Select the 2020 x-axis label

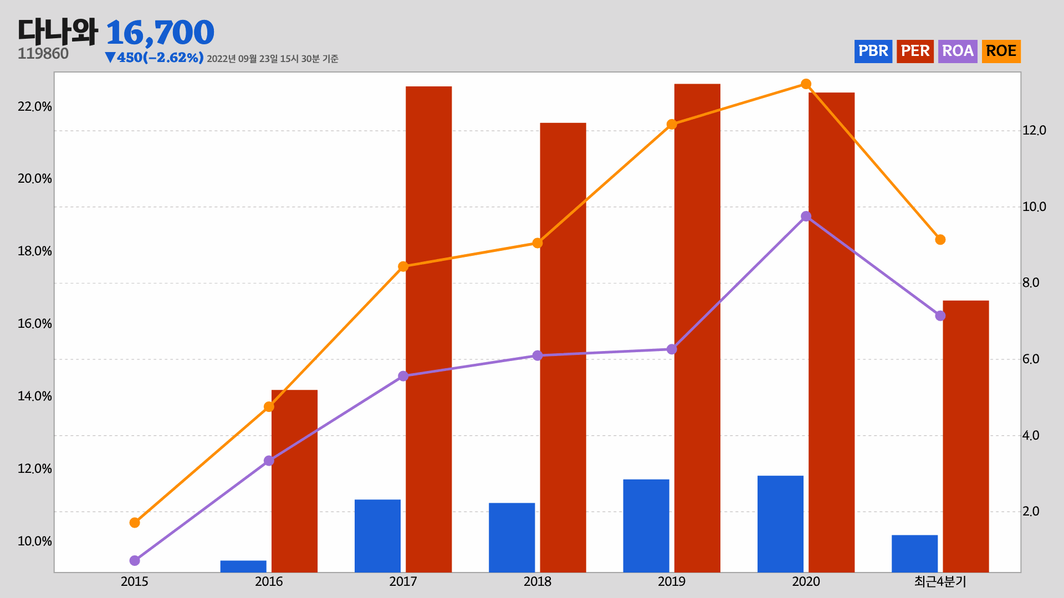(x=806, y=581)
